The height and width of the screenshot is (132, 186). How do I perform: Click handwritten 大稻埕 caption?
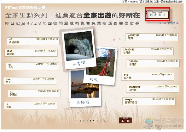[x=83, y=102]
